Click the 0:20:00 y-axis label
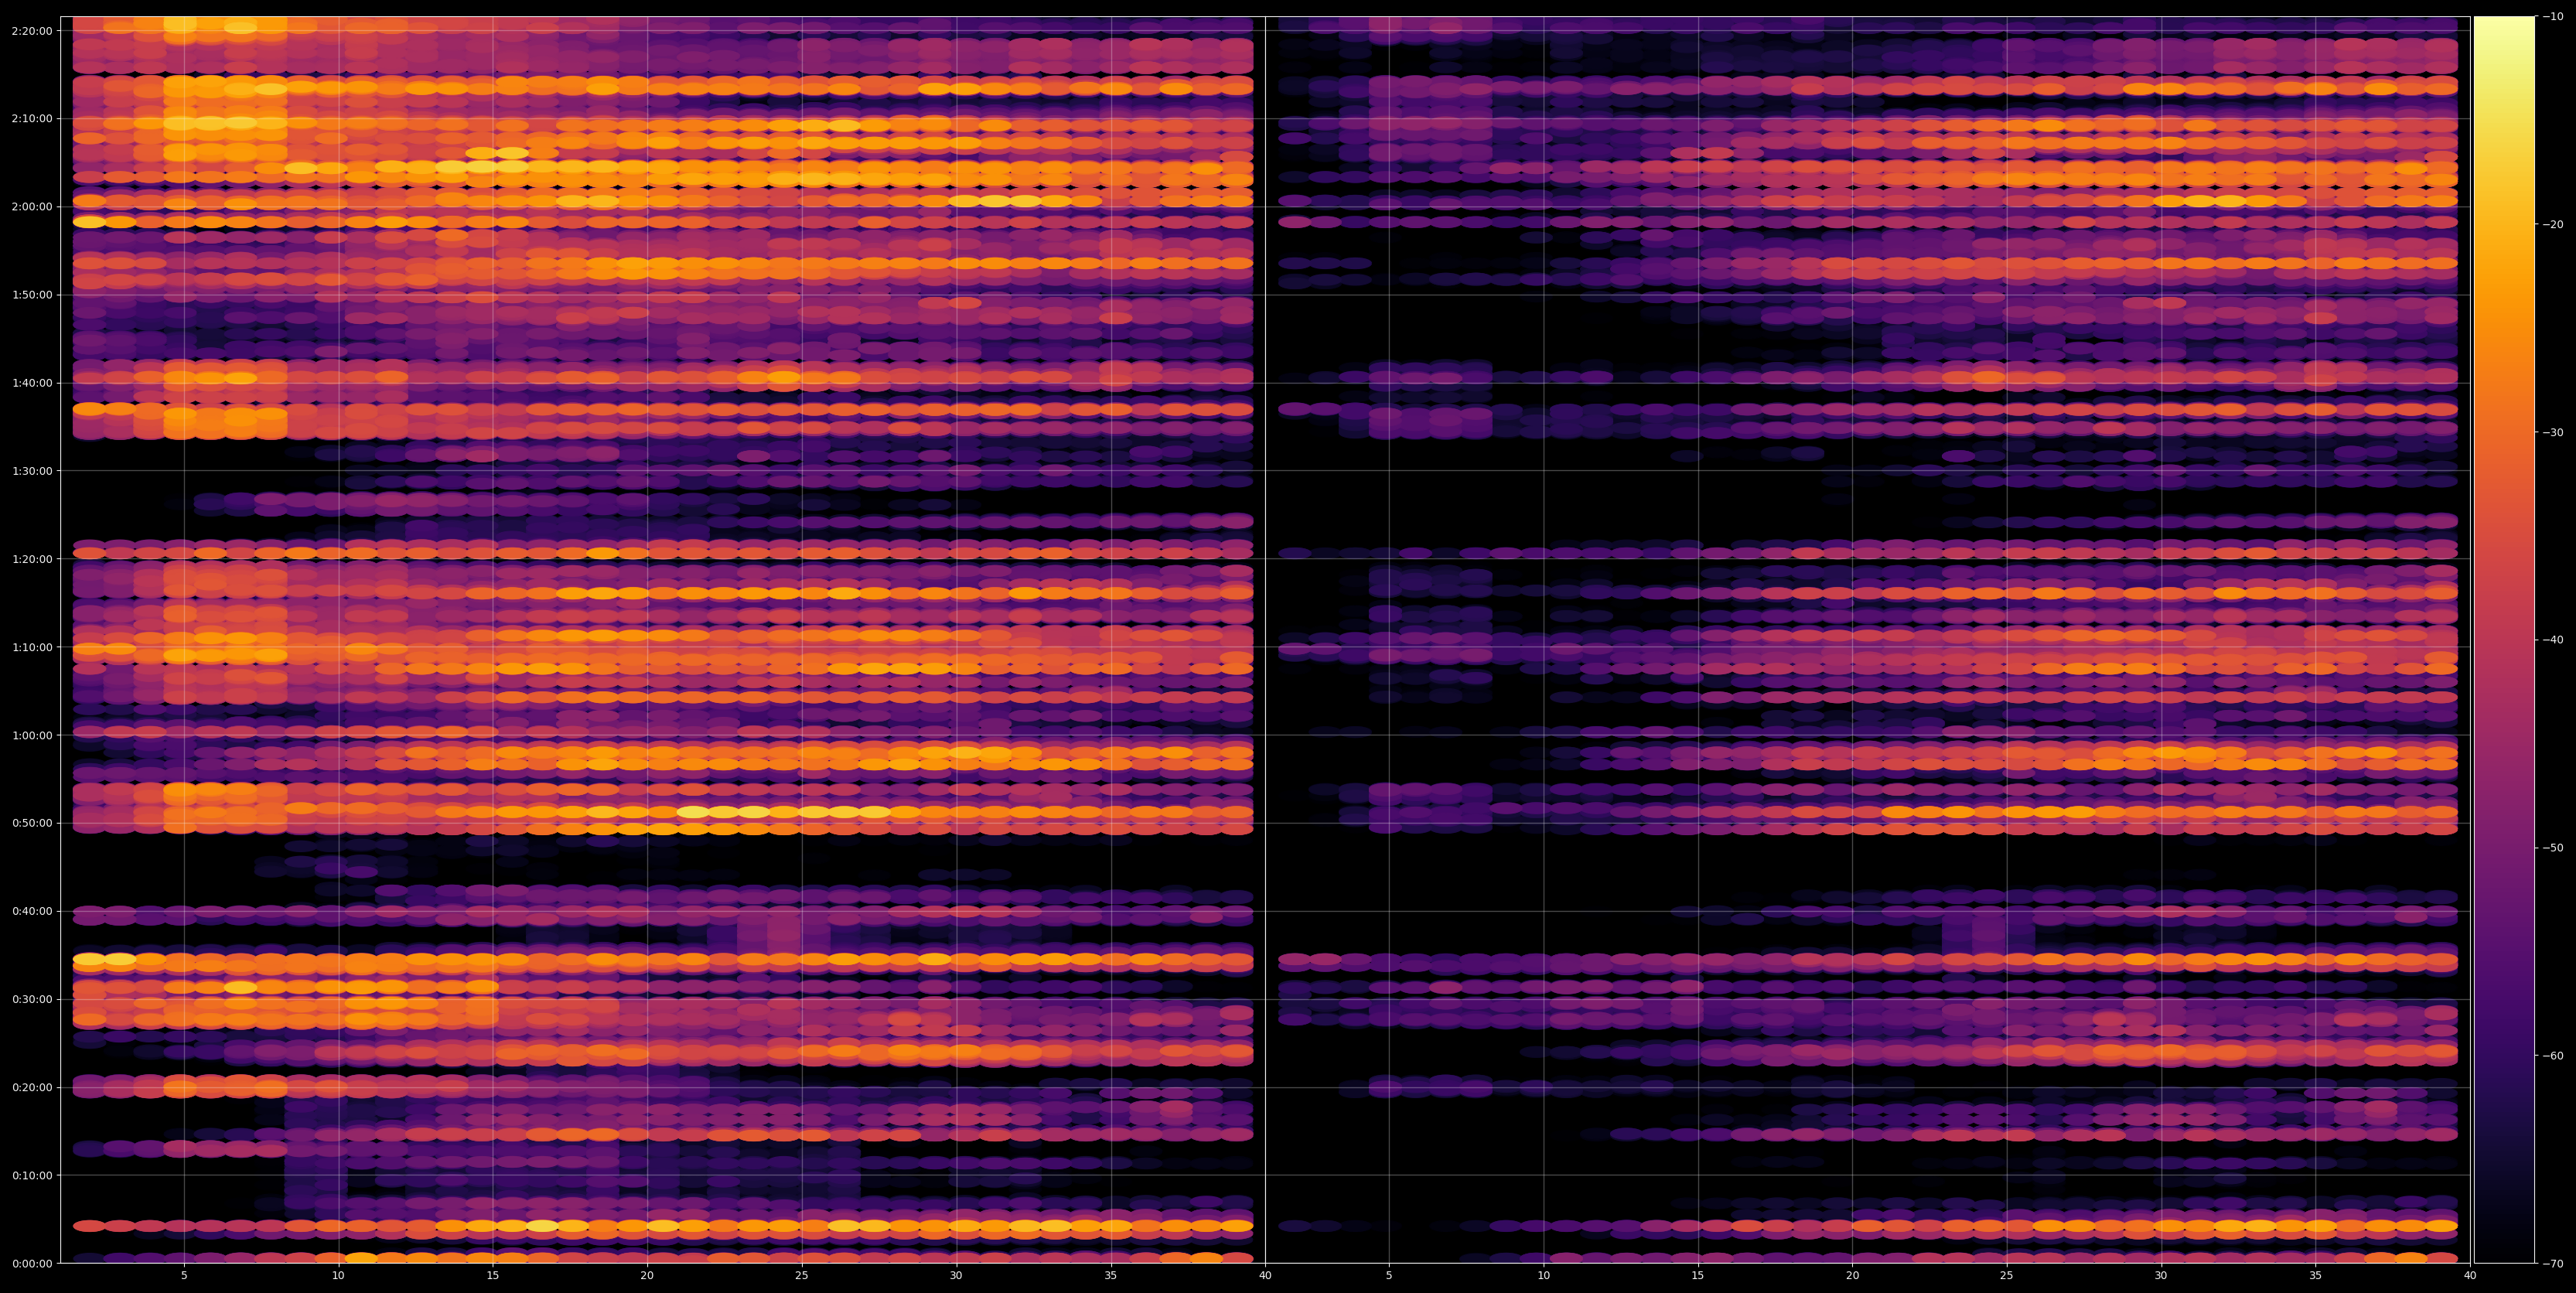This screenshot has width=2576, height=1293. (31, 1087)
